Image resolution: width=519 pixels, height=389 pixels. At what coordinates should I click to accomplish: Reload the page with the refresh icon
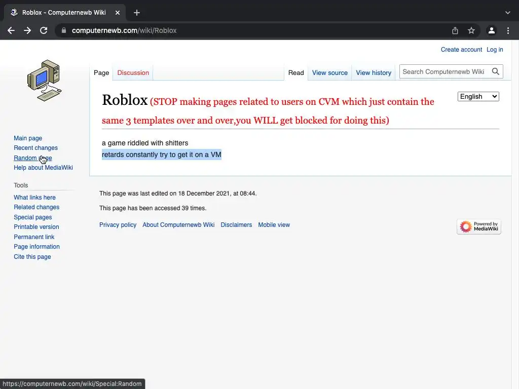44,30
